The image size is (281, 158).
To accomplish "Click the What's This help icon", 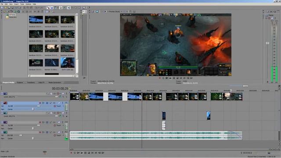I will pos(89,8).
